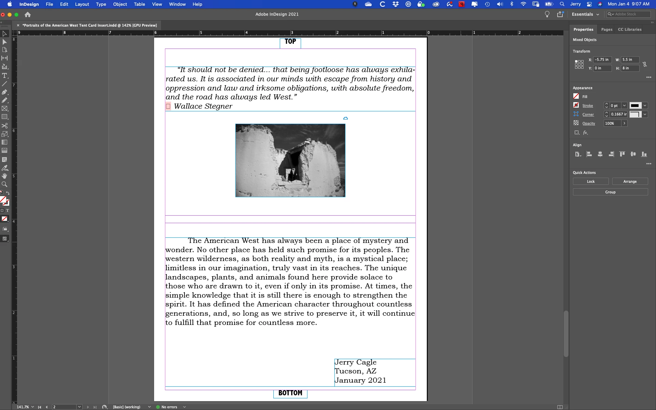Pick the Scissors tool
656x410 pixels.
4,125
